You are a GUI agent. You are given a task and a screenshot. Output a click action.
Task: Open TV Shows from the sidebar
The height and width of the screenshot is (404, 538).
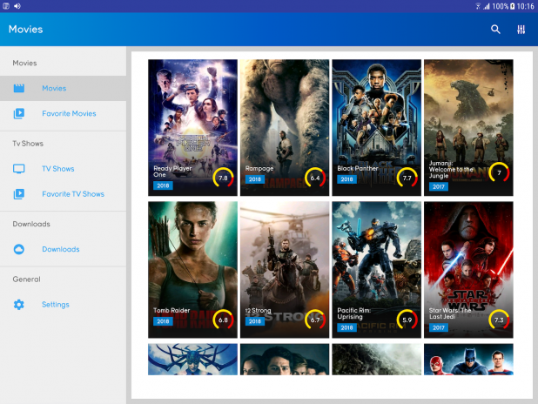point(64,169)
